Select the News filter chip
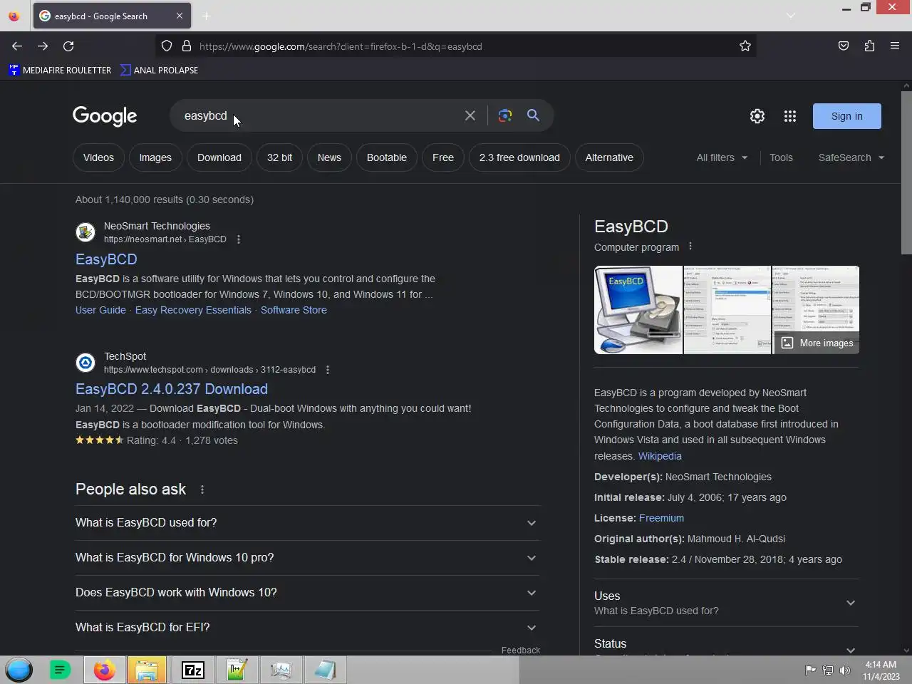The height and width of the screenshot is (684, 912). click(x=329, y=157)
